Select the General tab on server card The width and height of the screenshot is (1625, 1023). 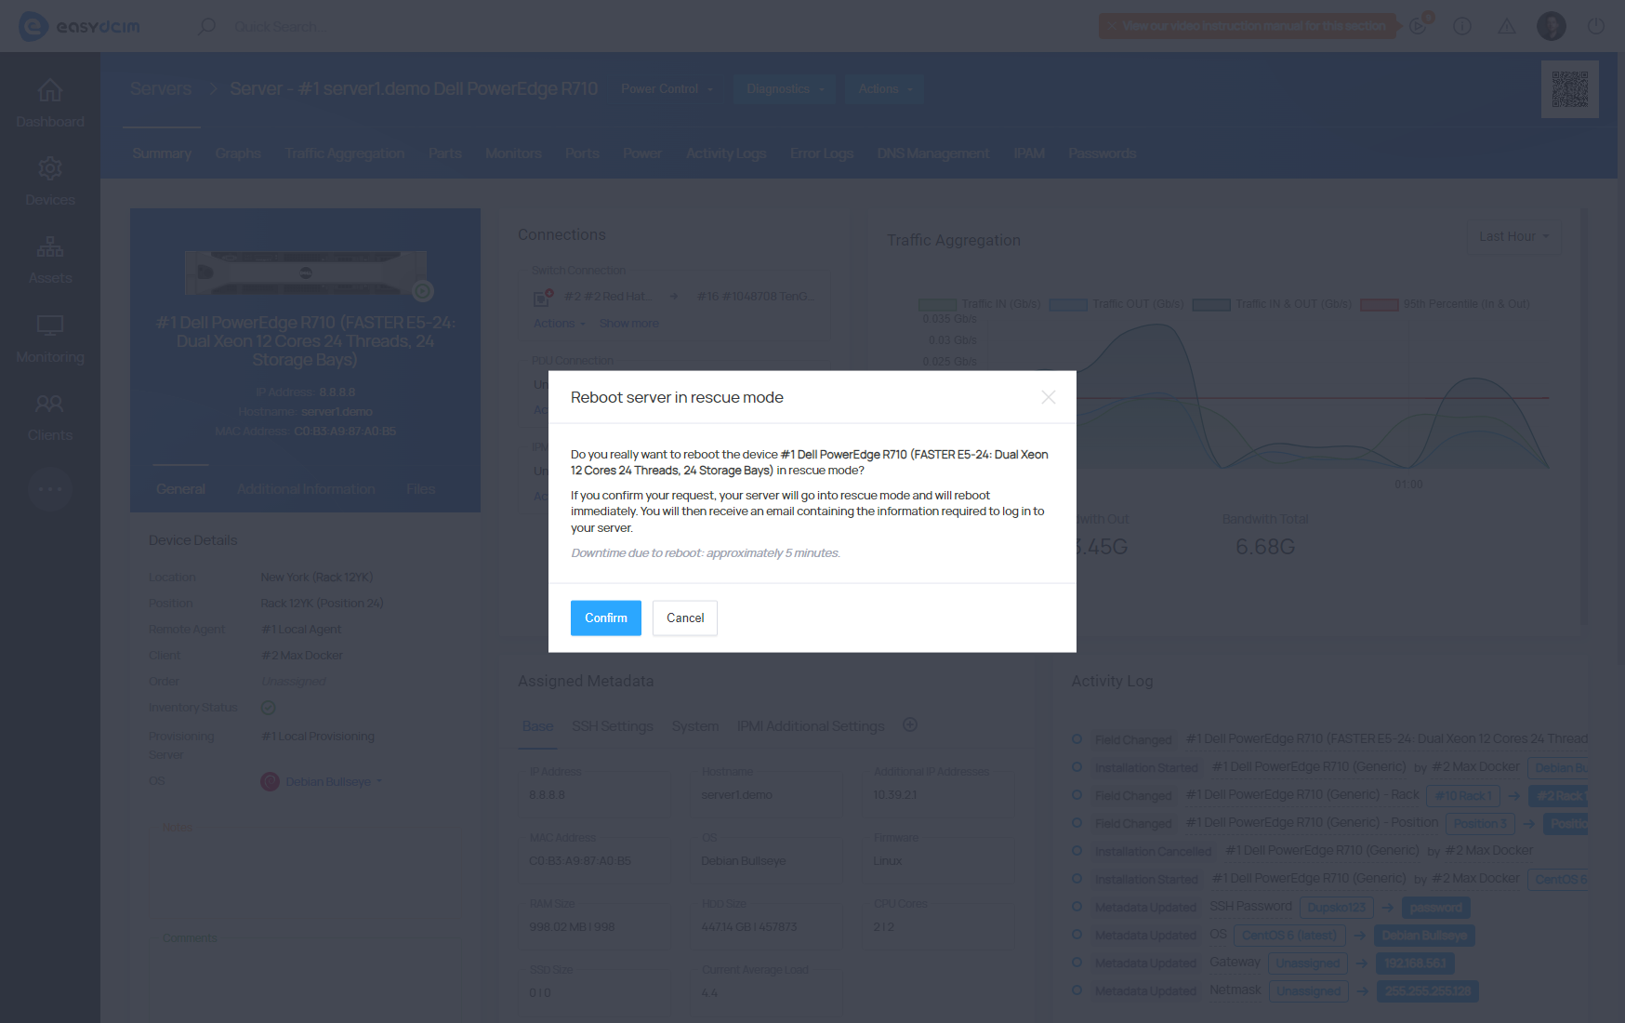(180, 489)
